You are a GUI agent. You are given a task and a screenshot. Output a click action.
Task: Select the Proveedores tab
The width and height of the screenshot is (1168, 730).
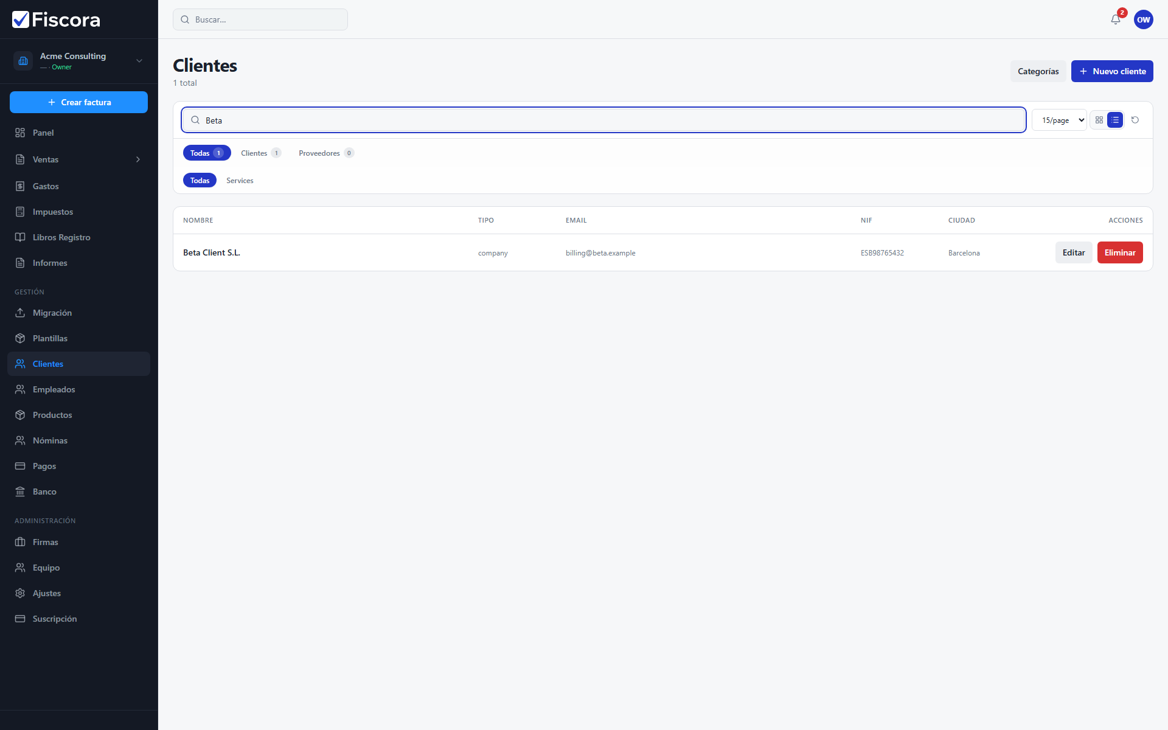(x=325, y=153)
